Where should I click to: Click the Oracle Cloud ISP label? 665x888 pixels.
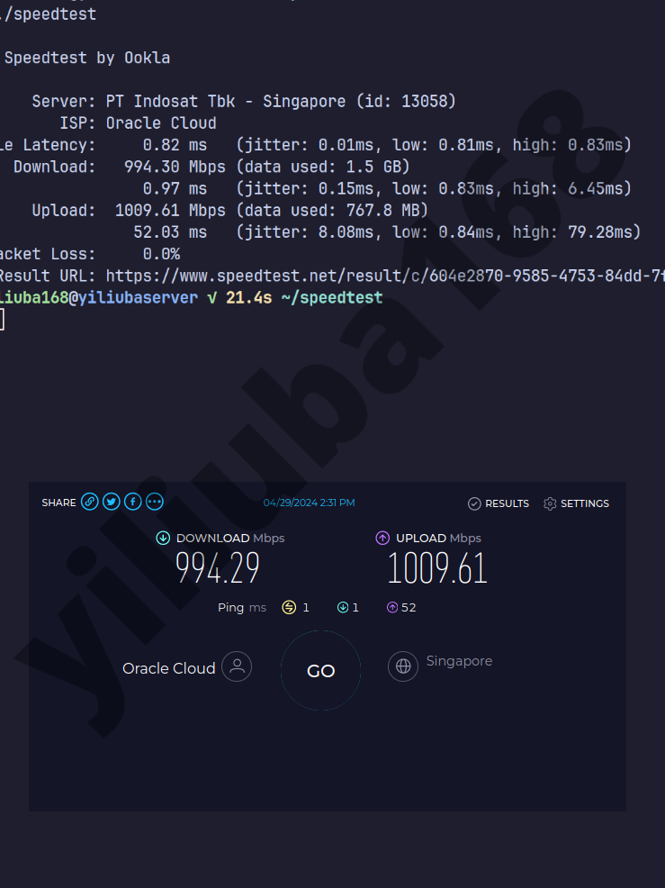coord(169,668)
